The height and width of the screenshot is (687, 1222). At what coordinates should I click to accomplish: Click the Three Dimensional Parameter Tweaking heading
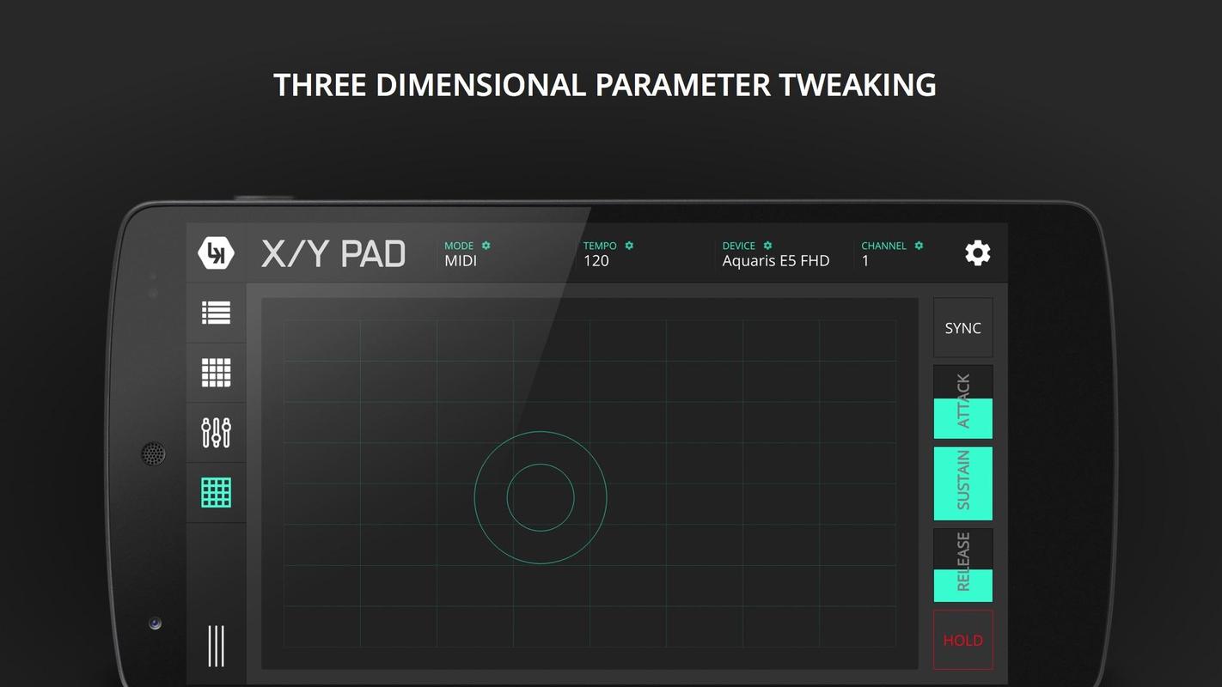pyautogui.click(x=605, y=85)
